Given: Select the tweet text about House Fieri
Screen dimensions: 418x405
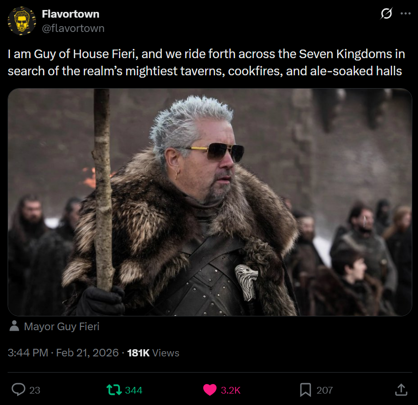Looking at the screenshot, I should pos(206,62).
